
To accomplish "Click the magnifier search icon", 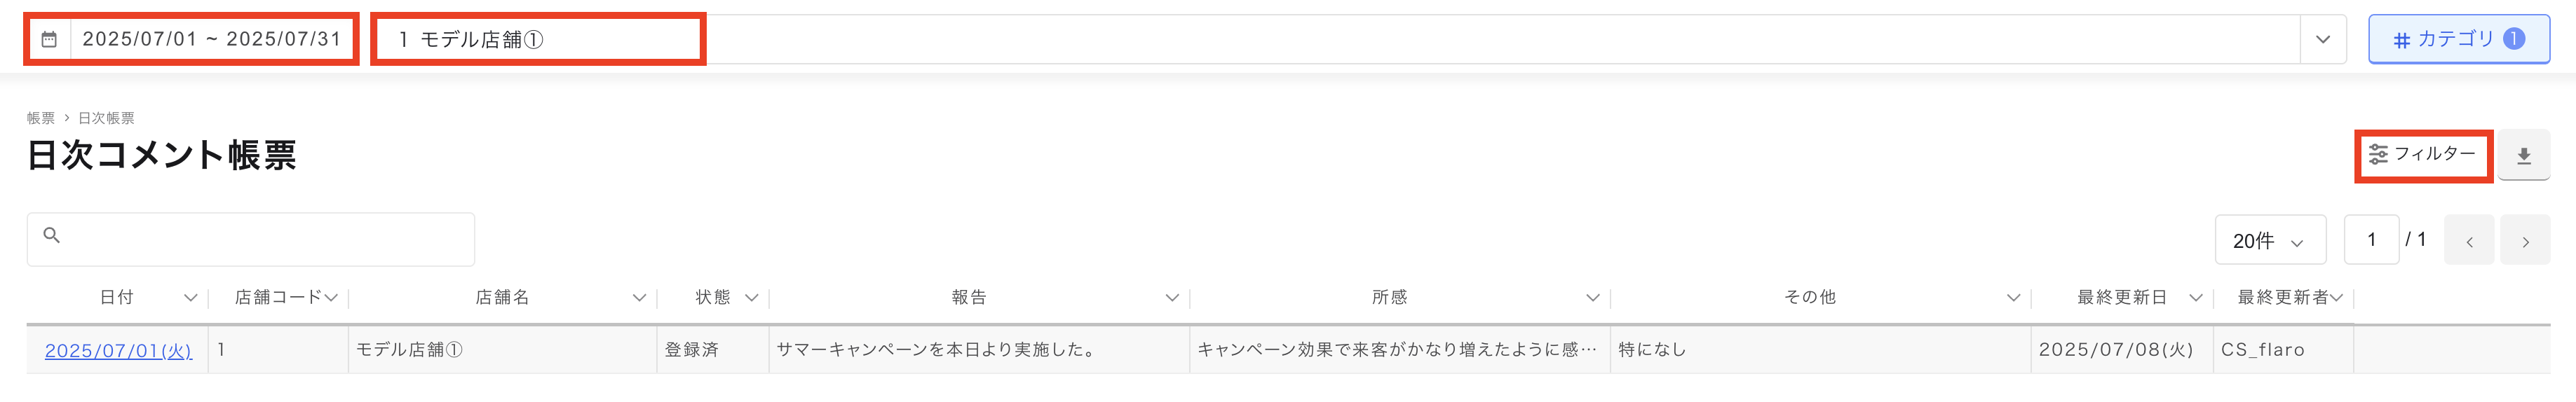I will tap(52, 236).
